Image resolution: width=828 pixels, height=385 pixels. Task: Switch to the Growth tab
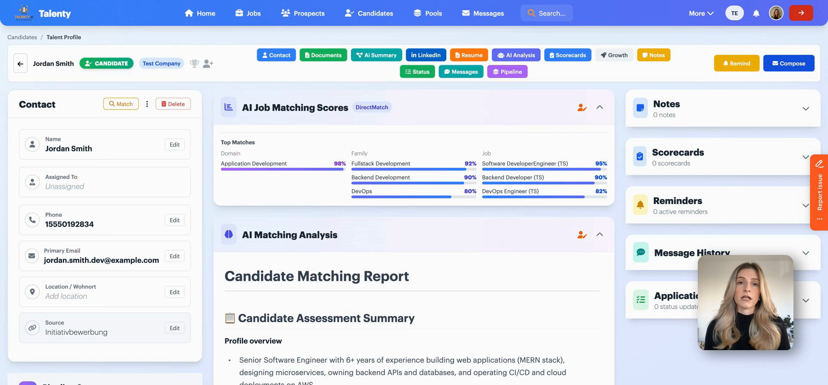click(614, 55)
